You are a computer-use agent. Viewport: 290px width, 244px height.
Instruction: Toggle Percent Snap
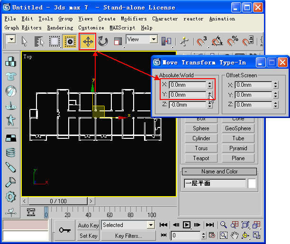tap(232, 41)
